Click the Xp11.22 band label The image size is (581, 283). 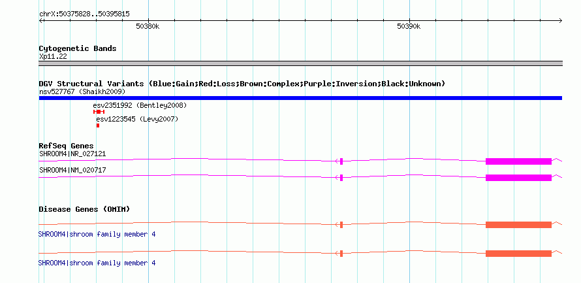coord(53,57)
